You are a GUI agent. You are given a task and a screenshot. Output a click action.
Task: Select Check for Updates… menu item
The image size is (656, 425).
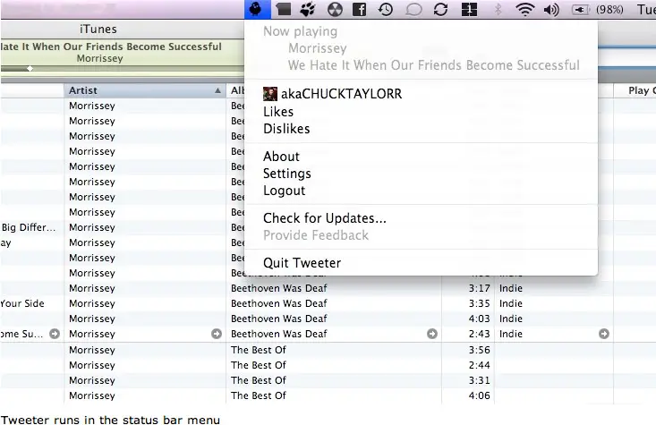pyautogui.click(x=422, y=218)
